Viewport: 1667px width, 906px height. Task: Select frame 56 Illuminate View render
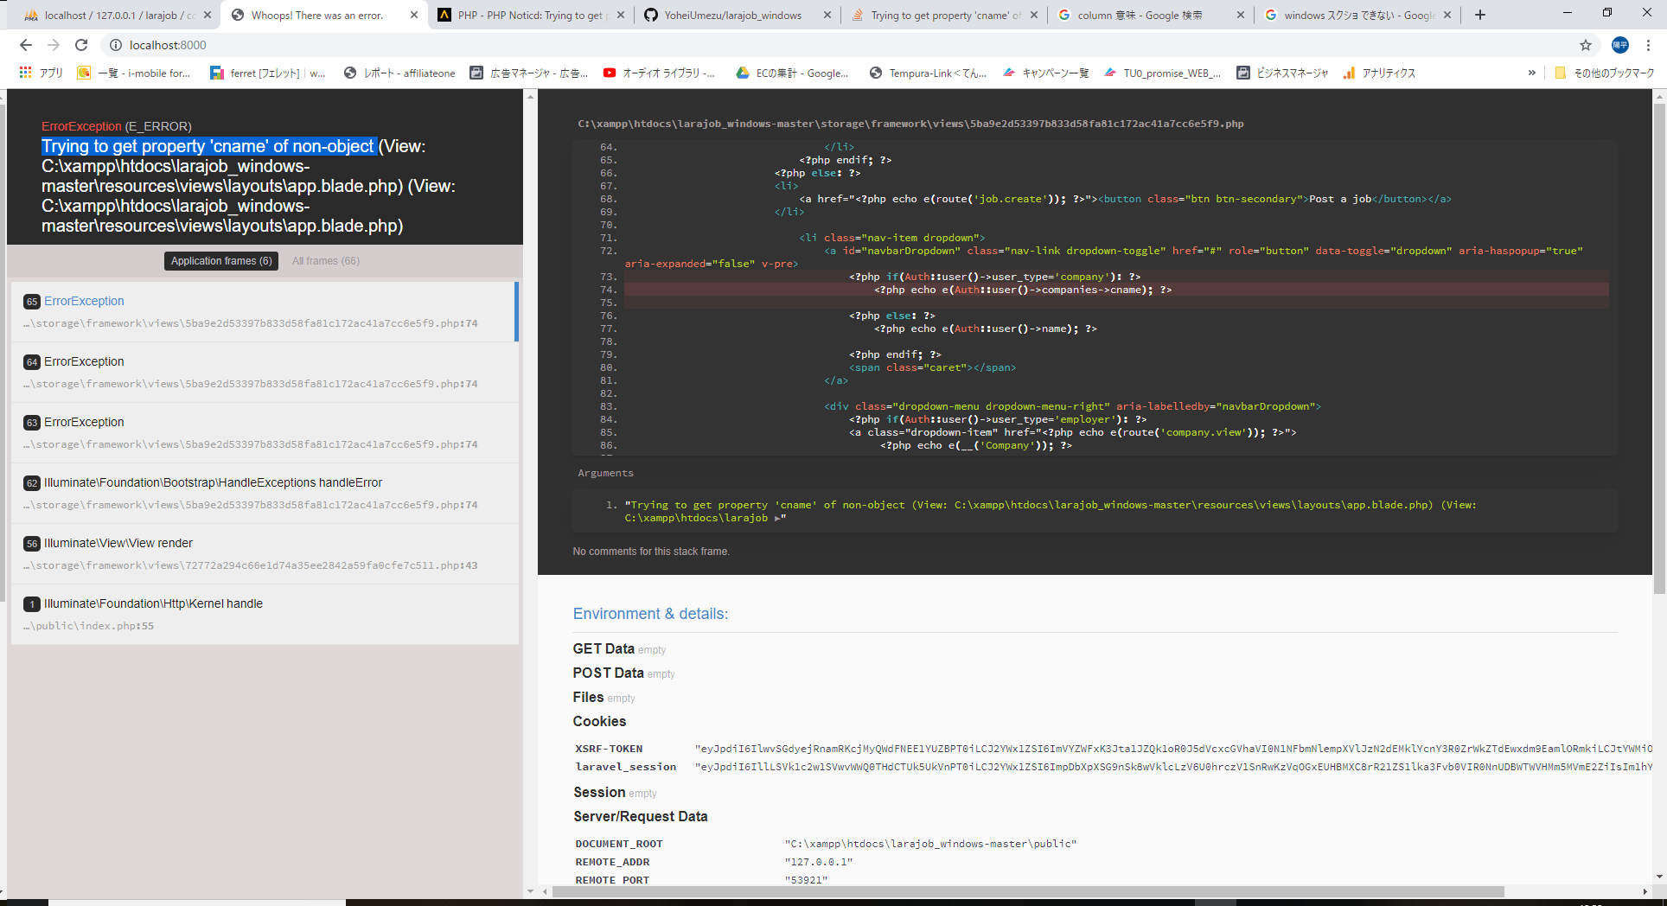pyautogui.click(x=265, y=553)
